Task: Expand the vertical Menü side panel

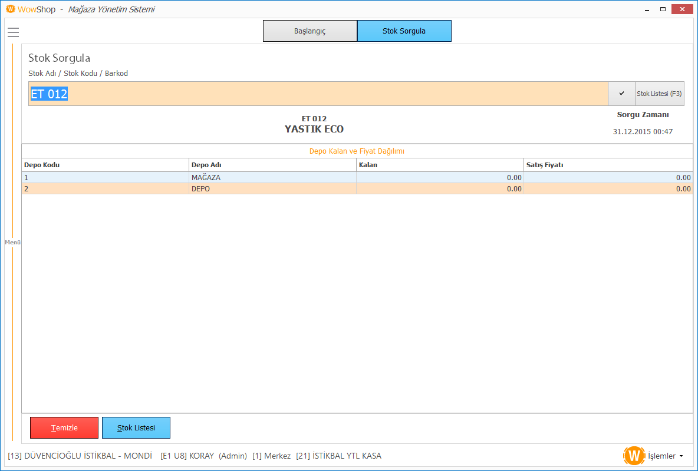Action: point(12,242)
